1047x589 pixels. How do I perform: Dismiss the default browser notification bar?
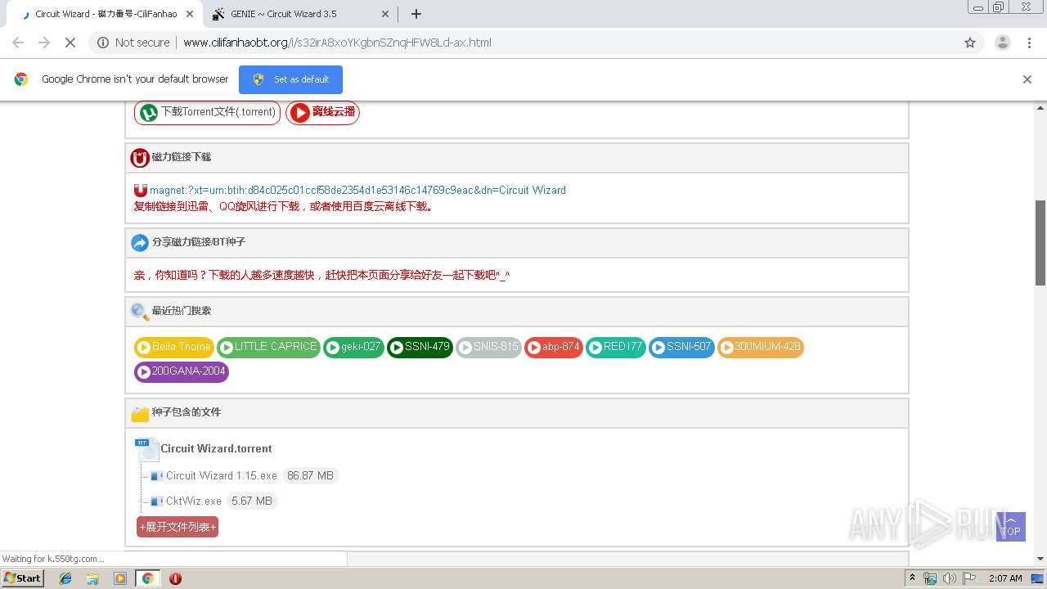(x=1027, y=79)
